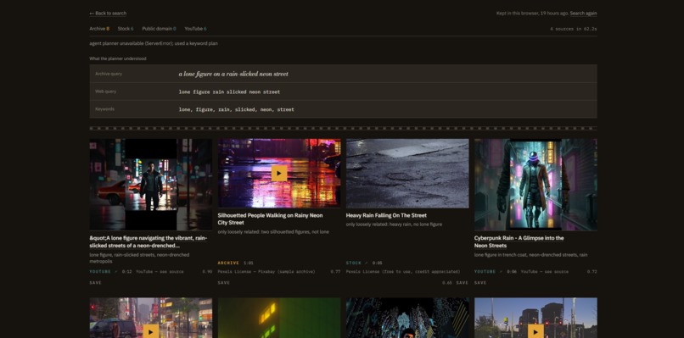Save the Cyberpunk Rain clip

tap(480, 283)
